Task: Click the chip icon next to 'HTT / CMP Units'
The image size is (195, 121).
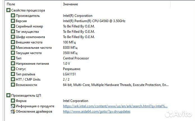Action: [x=13, y=79]
